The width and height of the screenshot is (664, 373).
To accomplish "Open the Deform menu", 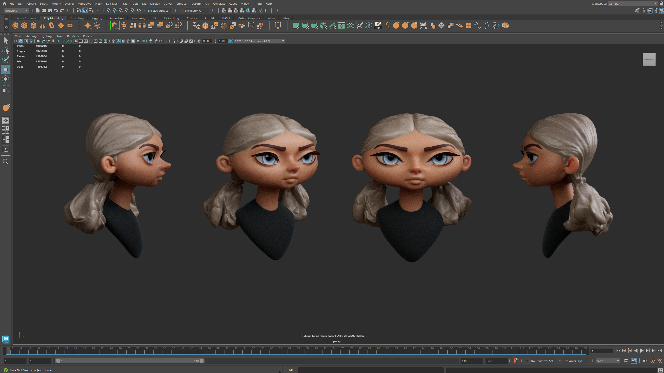I will point(196,4).
